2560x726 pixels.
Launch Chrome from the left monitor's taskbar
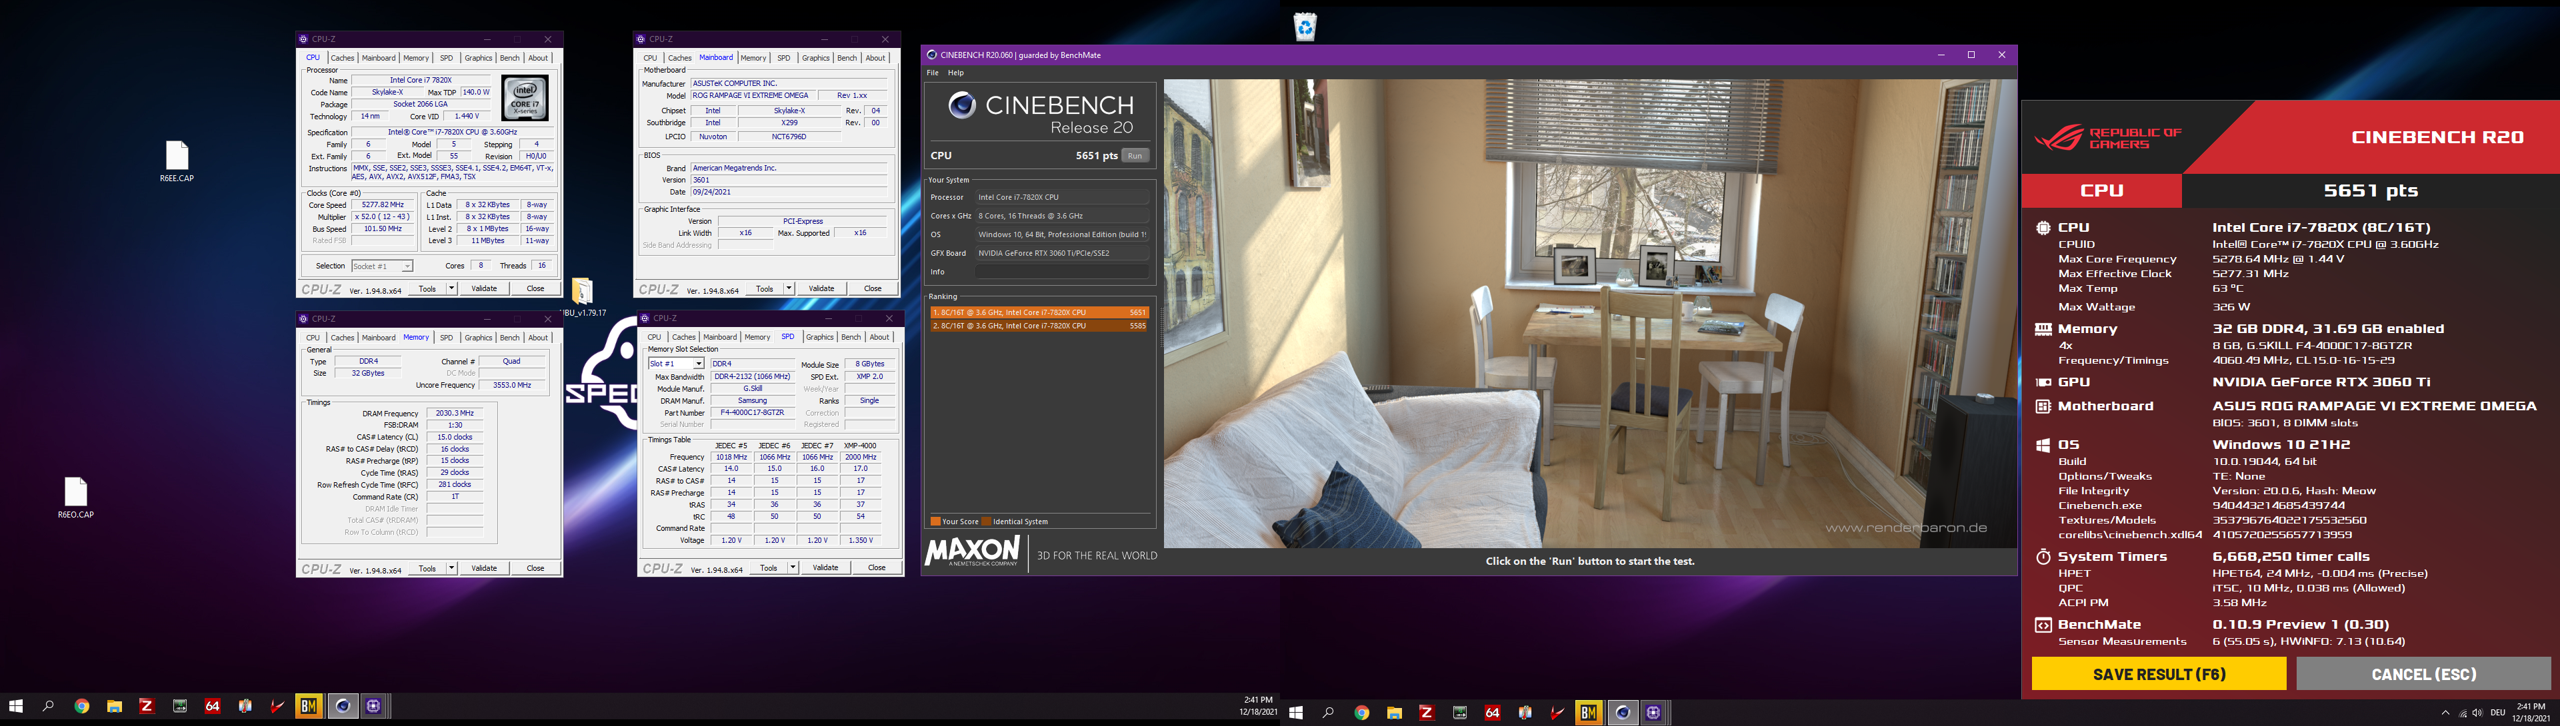click(81, 706)
